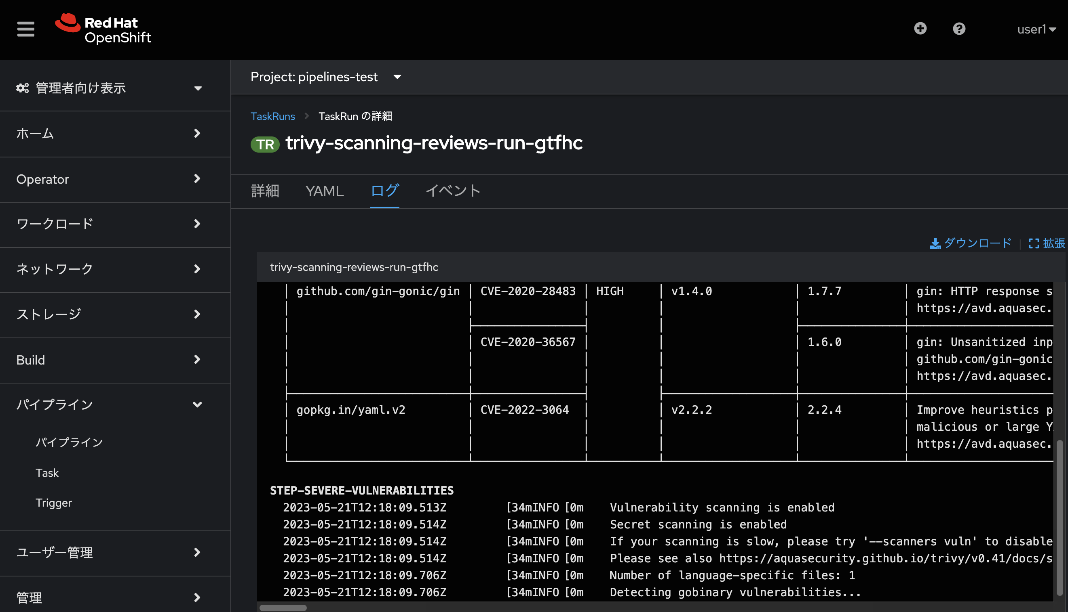Open the user1 account dropdown
The width and height of the screenshot is (1068, 612).
click(1036, 29)
